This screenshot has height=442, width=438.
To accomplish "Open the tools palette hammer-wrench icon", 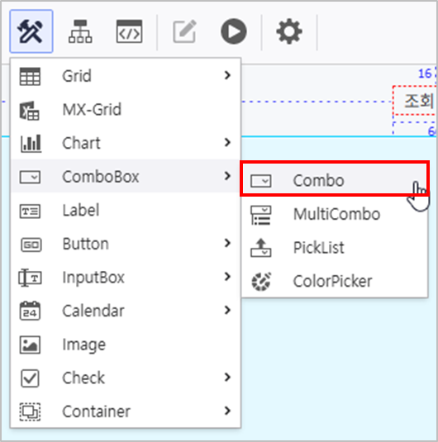I will pos(31,31).
